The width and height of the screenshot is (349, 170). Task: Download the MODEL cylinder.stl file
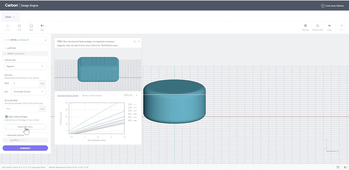click(45, 40)
